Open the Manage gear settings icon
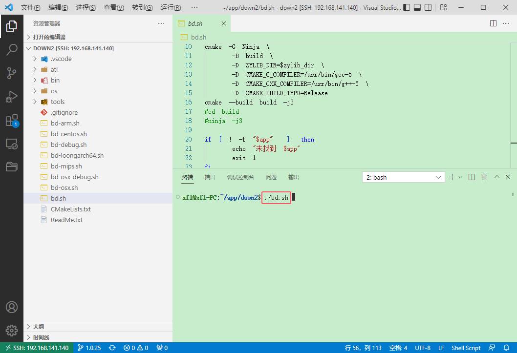Viewport: 517px width, 353px height. click(x=12, y=330)
